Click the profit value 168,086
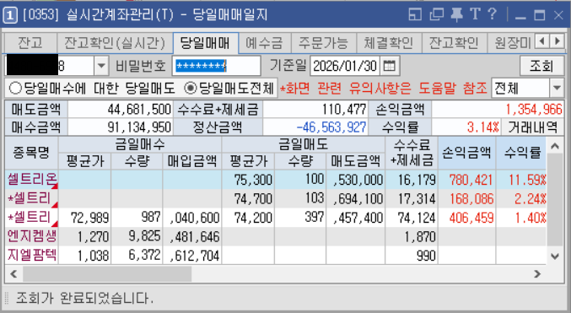571x313 pixels. pos(471,198)
